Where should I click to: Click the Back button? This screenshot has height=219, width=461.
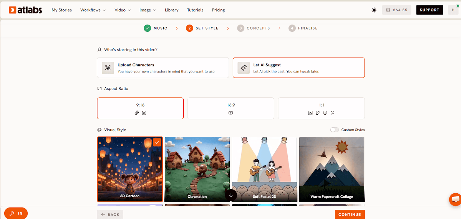pos(110,214)
